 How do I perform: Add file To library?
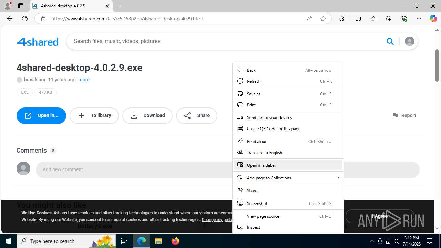[x=94, y=116]
